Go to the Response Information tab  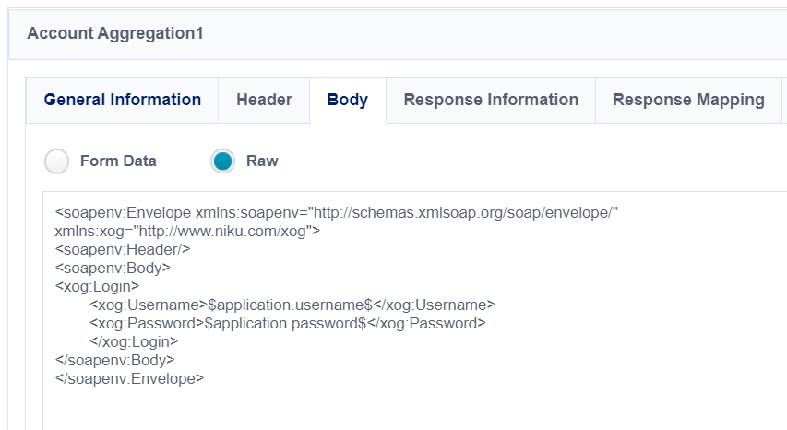491,100
